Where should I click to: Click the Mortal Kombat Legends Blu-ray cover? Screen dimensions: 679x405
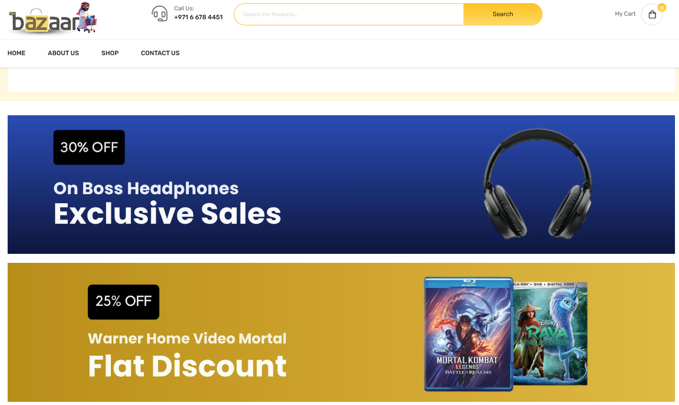(x=468, y=334)
